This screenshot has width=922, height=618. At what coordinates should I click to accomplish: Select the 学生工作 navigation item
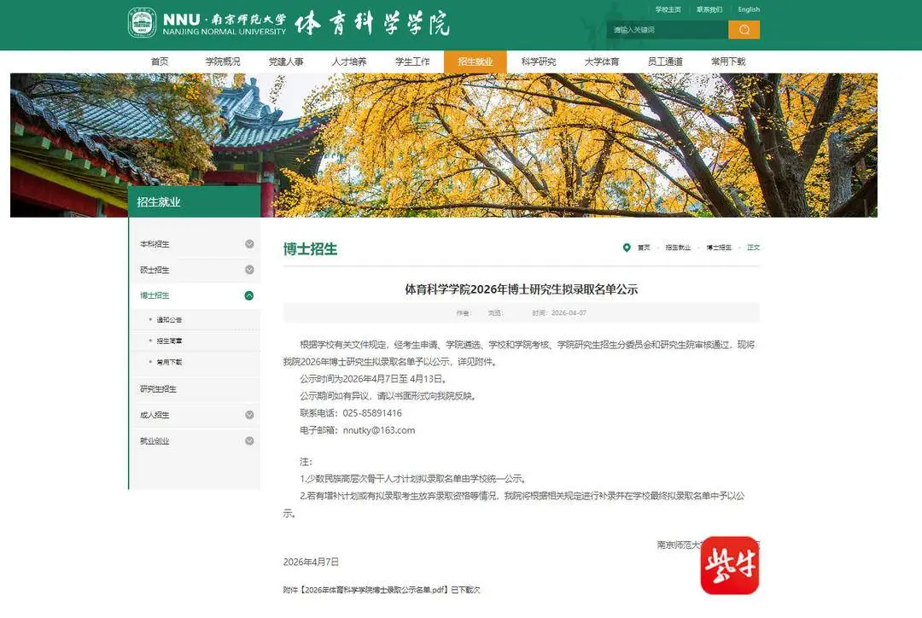(x=412, y=61)
